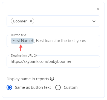Expand the audience dropdown chevron
The width and height of the screenshot is (107, 100).
94,21
